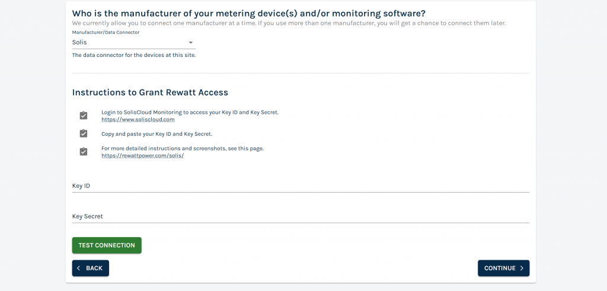Viewport: 607px width, 291px height.
Task: Click clipboard icon beside copy and paste step
Action: tap(83, 133)
